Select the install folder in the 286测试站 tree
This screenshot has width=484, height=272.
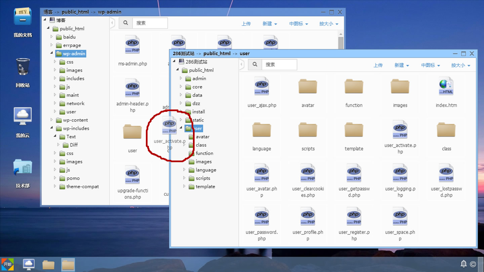pos(199,111)
